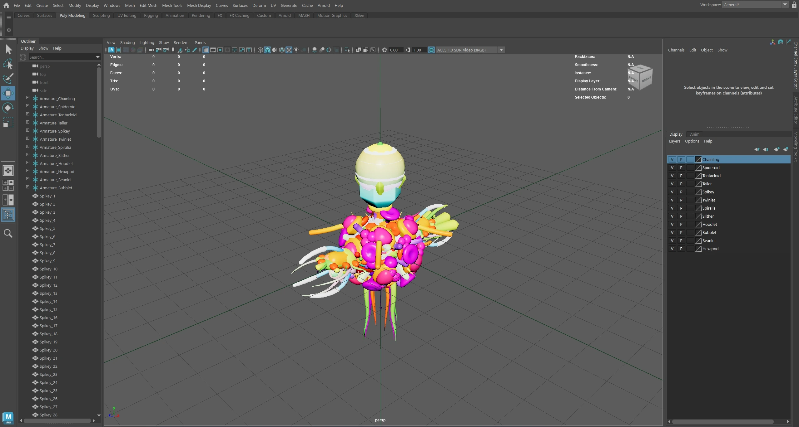The image size is (799, 427).
Task: Toggle visibility of Spideroid layer
Action: pyautogui.click(x=672, y=167)
